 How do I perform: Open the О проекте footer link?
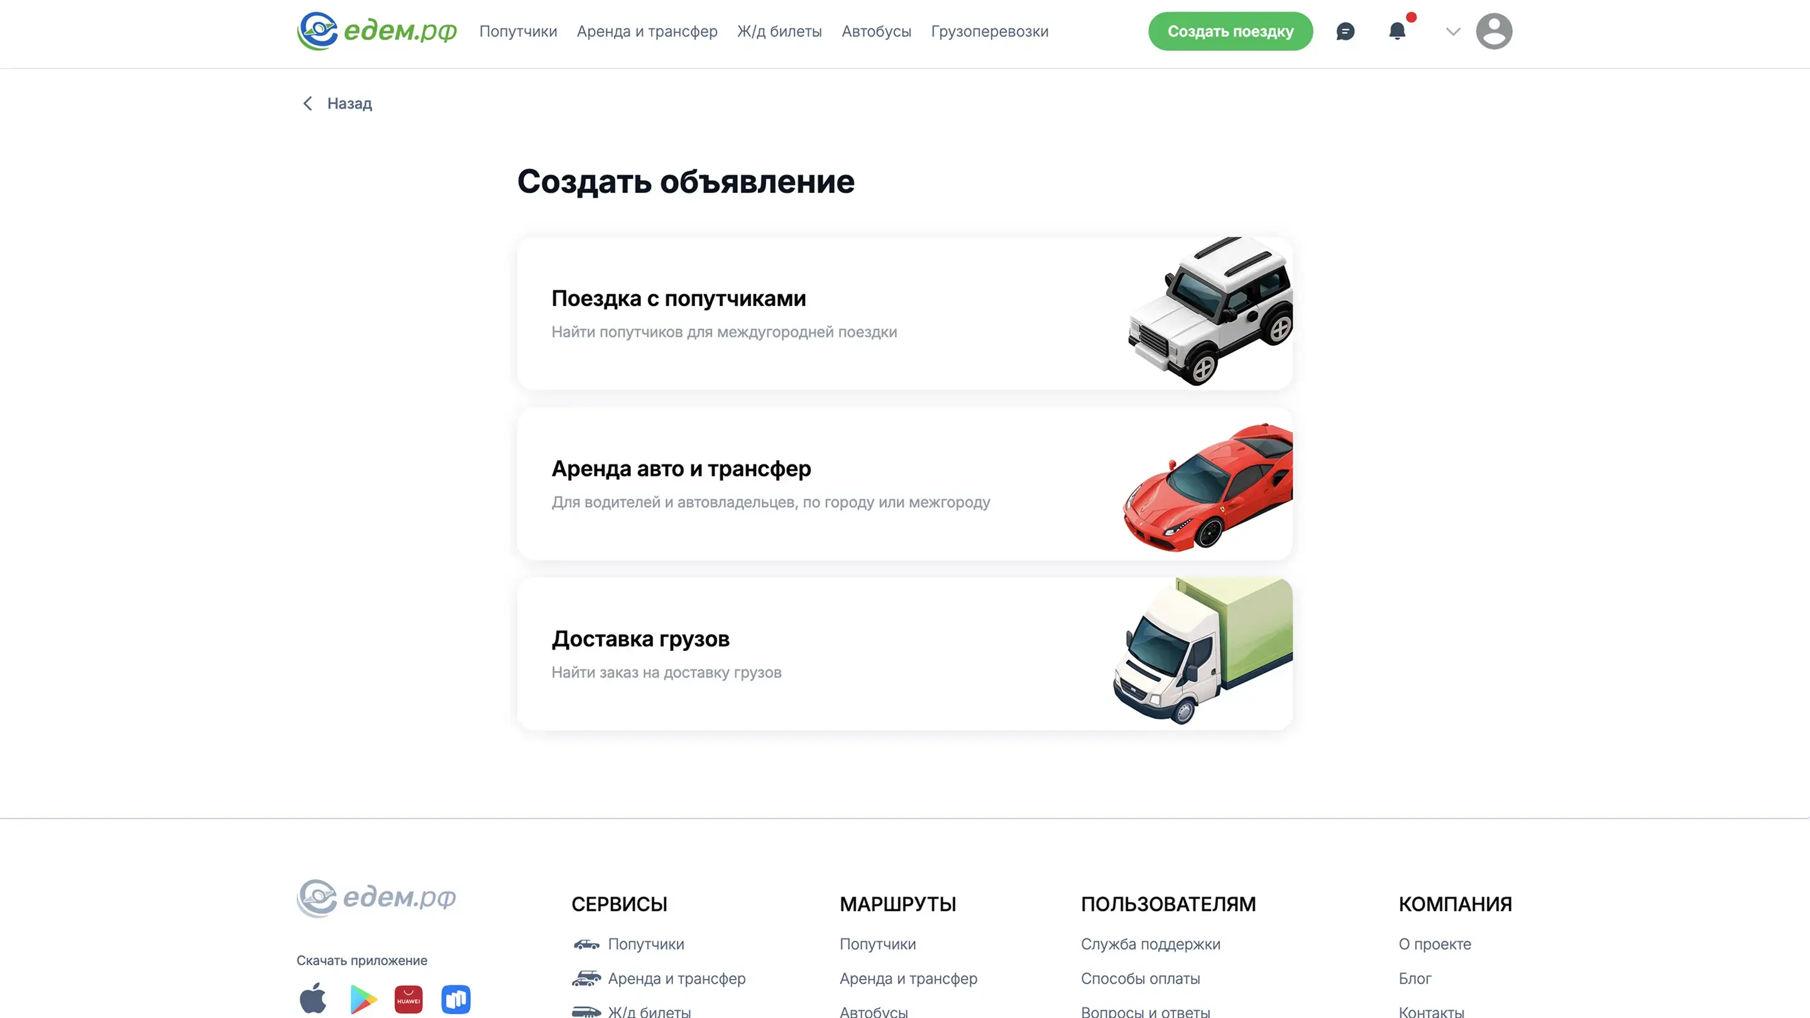pyautogui.click(x=1434, y=943)
